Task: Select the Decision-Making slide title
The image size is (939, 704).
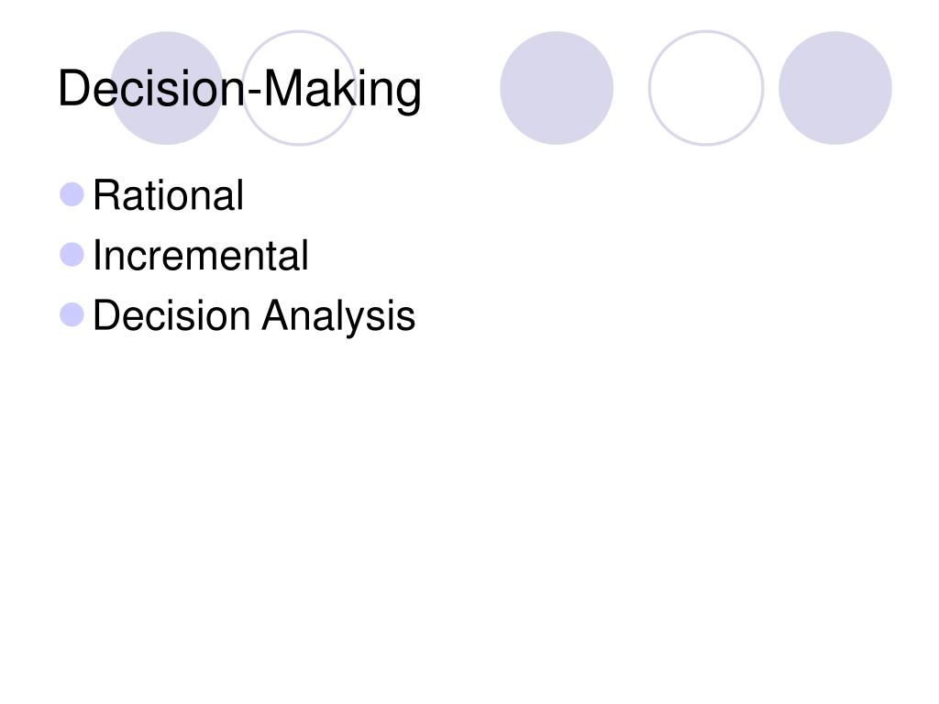Action: (x=239, y=90)
